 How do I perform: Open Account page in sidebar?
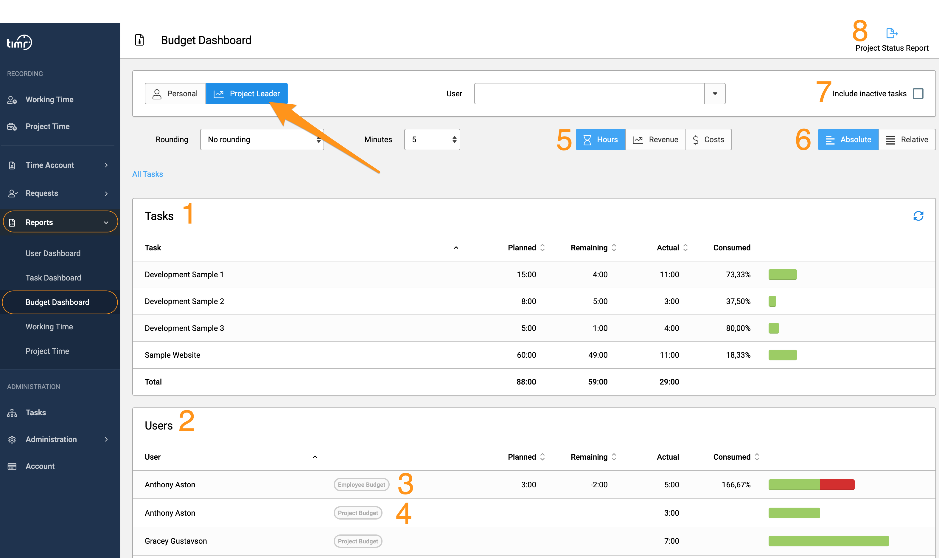coord(40,466)
